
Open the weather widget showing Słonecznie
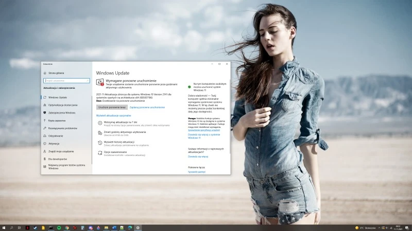click(366, 228)
